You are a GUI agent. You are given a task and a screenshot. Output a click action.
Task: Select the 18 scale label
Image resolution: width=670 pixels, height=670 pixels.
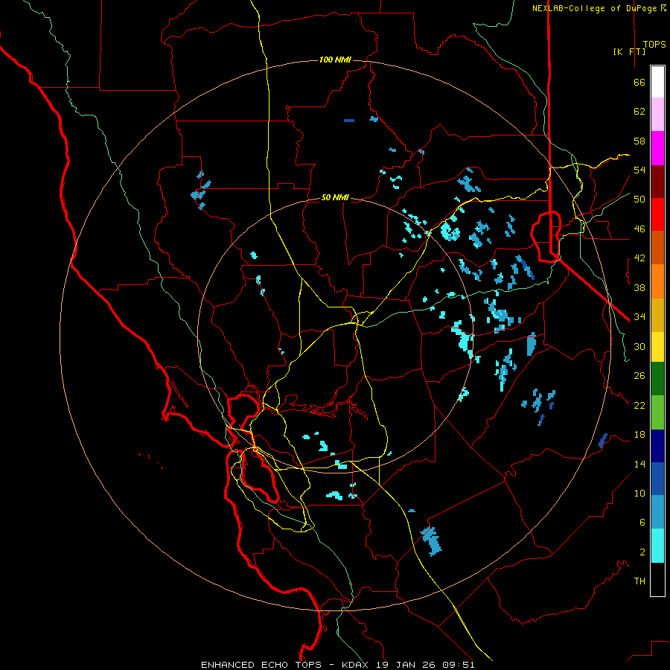[x=639, y=435]
